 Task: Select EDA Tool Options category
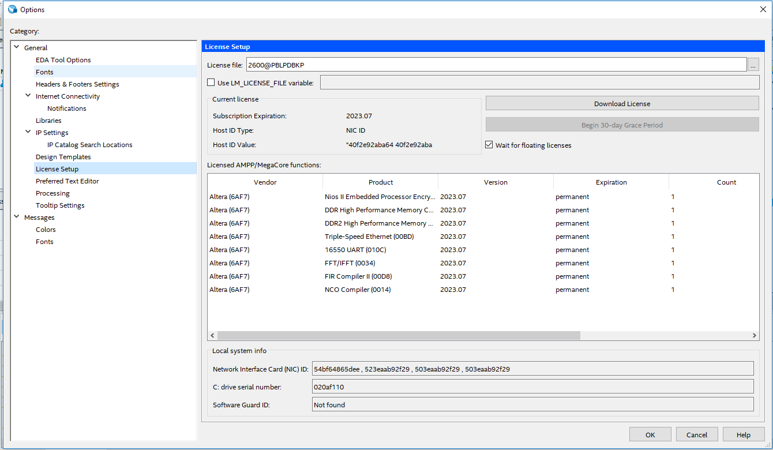[x=63, y=60]
